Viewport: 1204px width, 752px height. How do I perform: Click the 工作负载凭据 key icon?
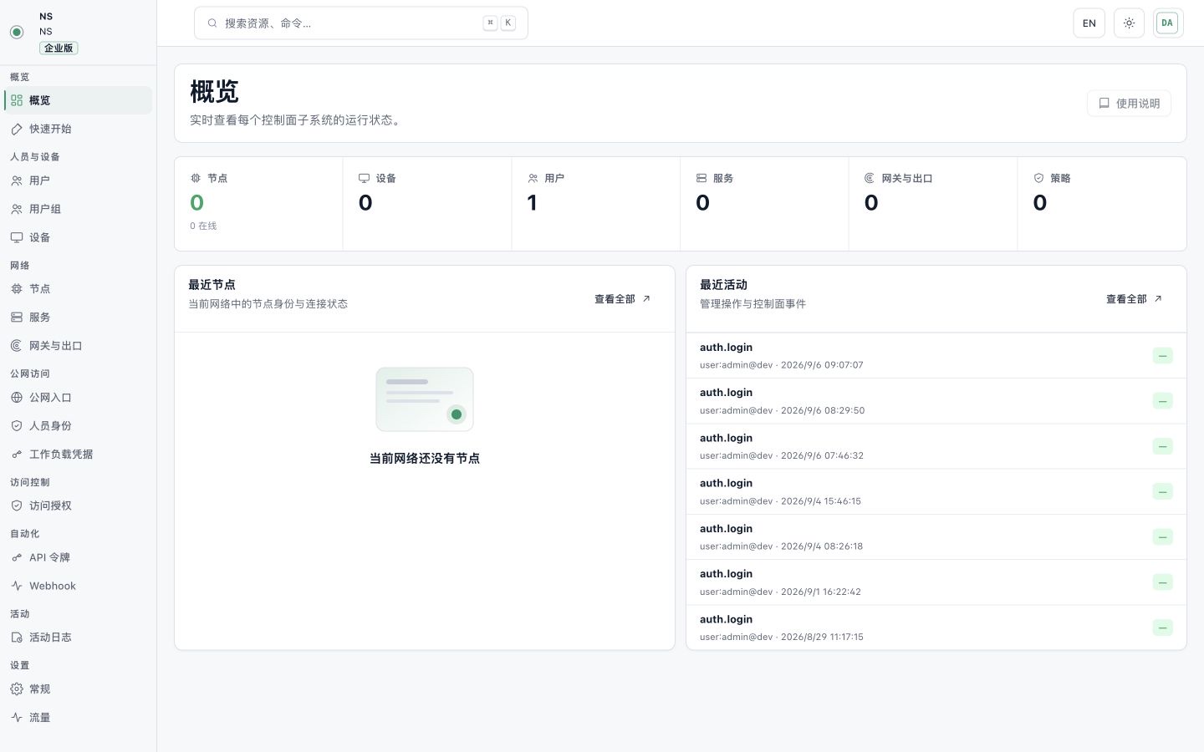click(17, 455)
